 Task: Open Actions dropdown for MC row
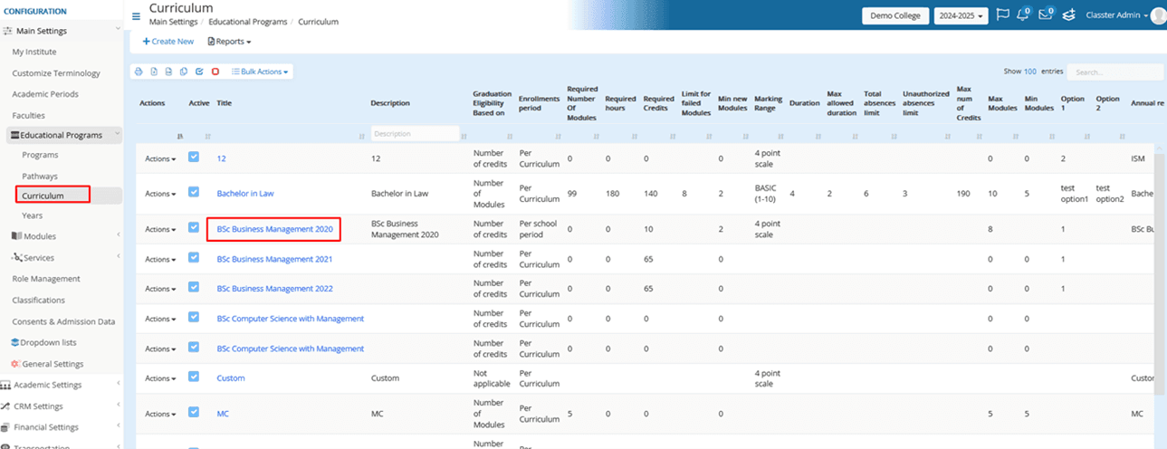click(160, 414)
